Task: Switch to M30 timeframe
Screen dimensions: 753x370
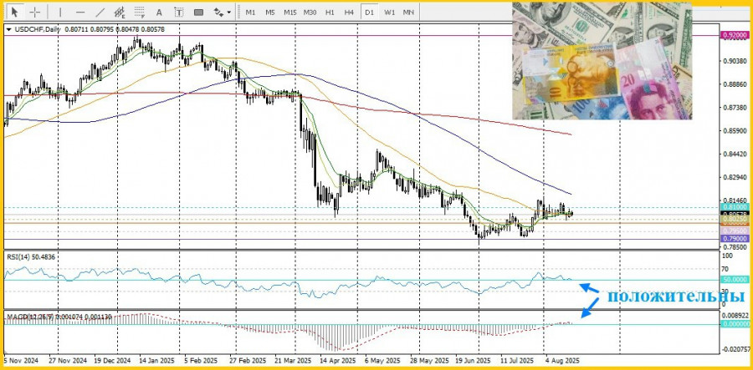Action: click(310, 13)
